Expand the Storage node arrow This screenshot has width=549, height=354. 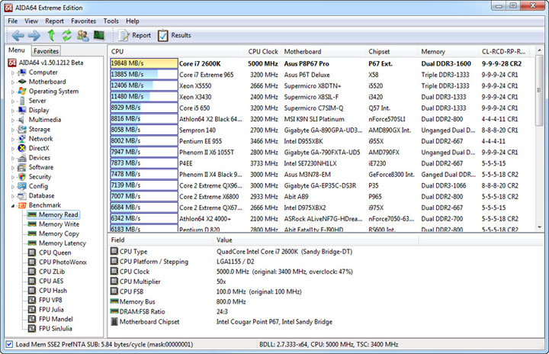13,130
